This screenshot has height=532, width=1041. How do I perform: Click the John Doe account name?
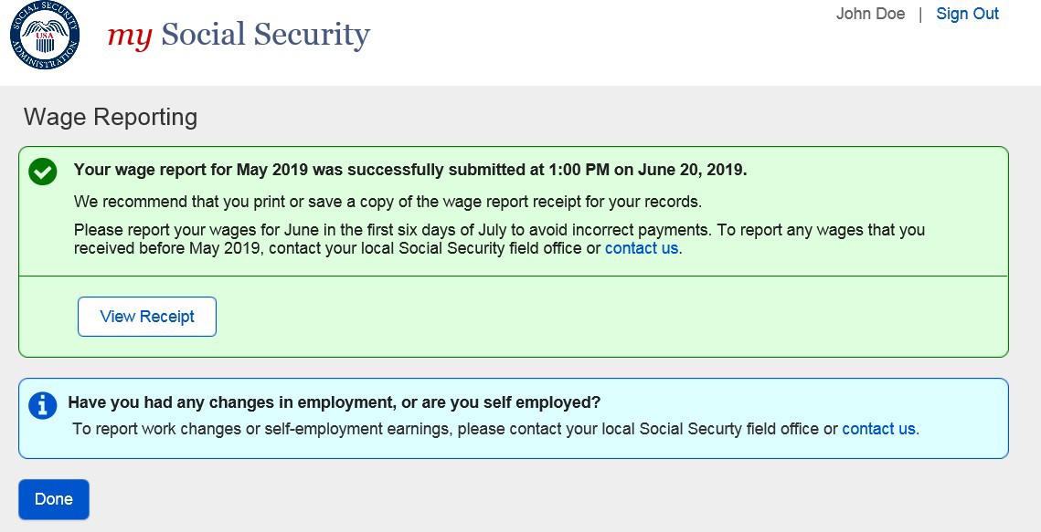coord(870,14)
